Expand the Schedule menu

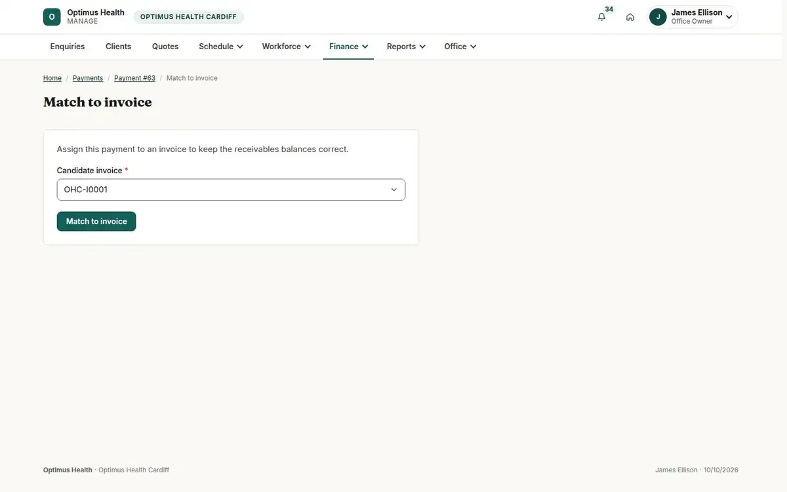(221, 47)
